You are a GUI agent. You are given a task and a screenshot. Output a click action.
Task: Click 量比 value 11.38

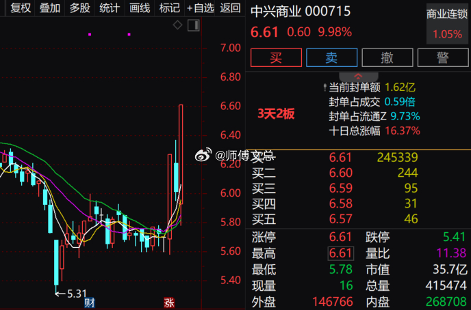[451, 253]
